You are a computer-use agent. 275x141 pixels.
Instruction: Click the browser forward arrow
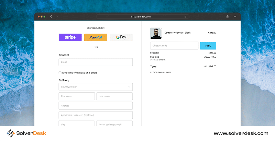[57, 16]
